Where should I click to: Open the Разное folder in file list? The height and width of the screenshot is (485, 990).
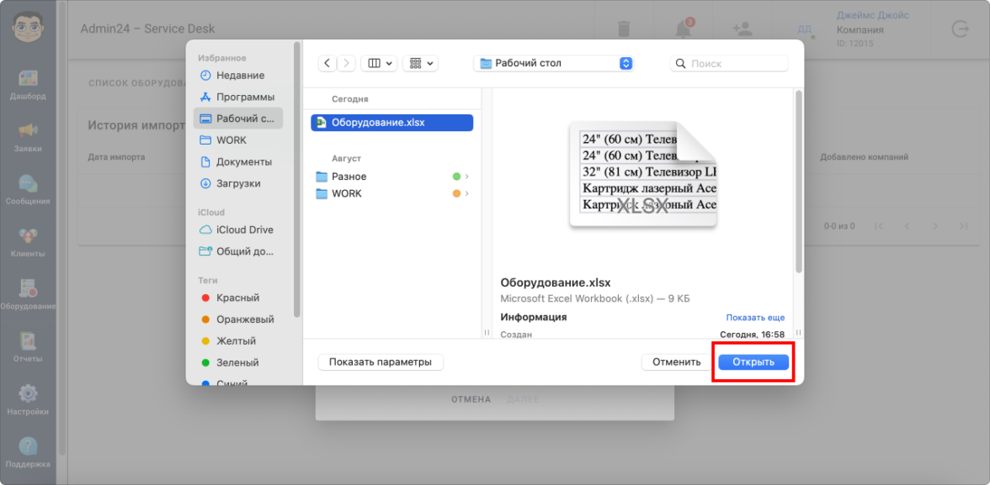coord(392,177)
